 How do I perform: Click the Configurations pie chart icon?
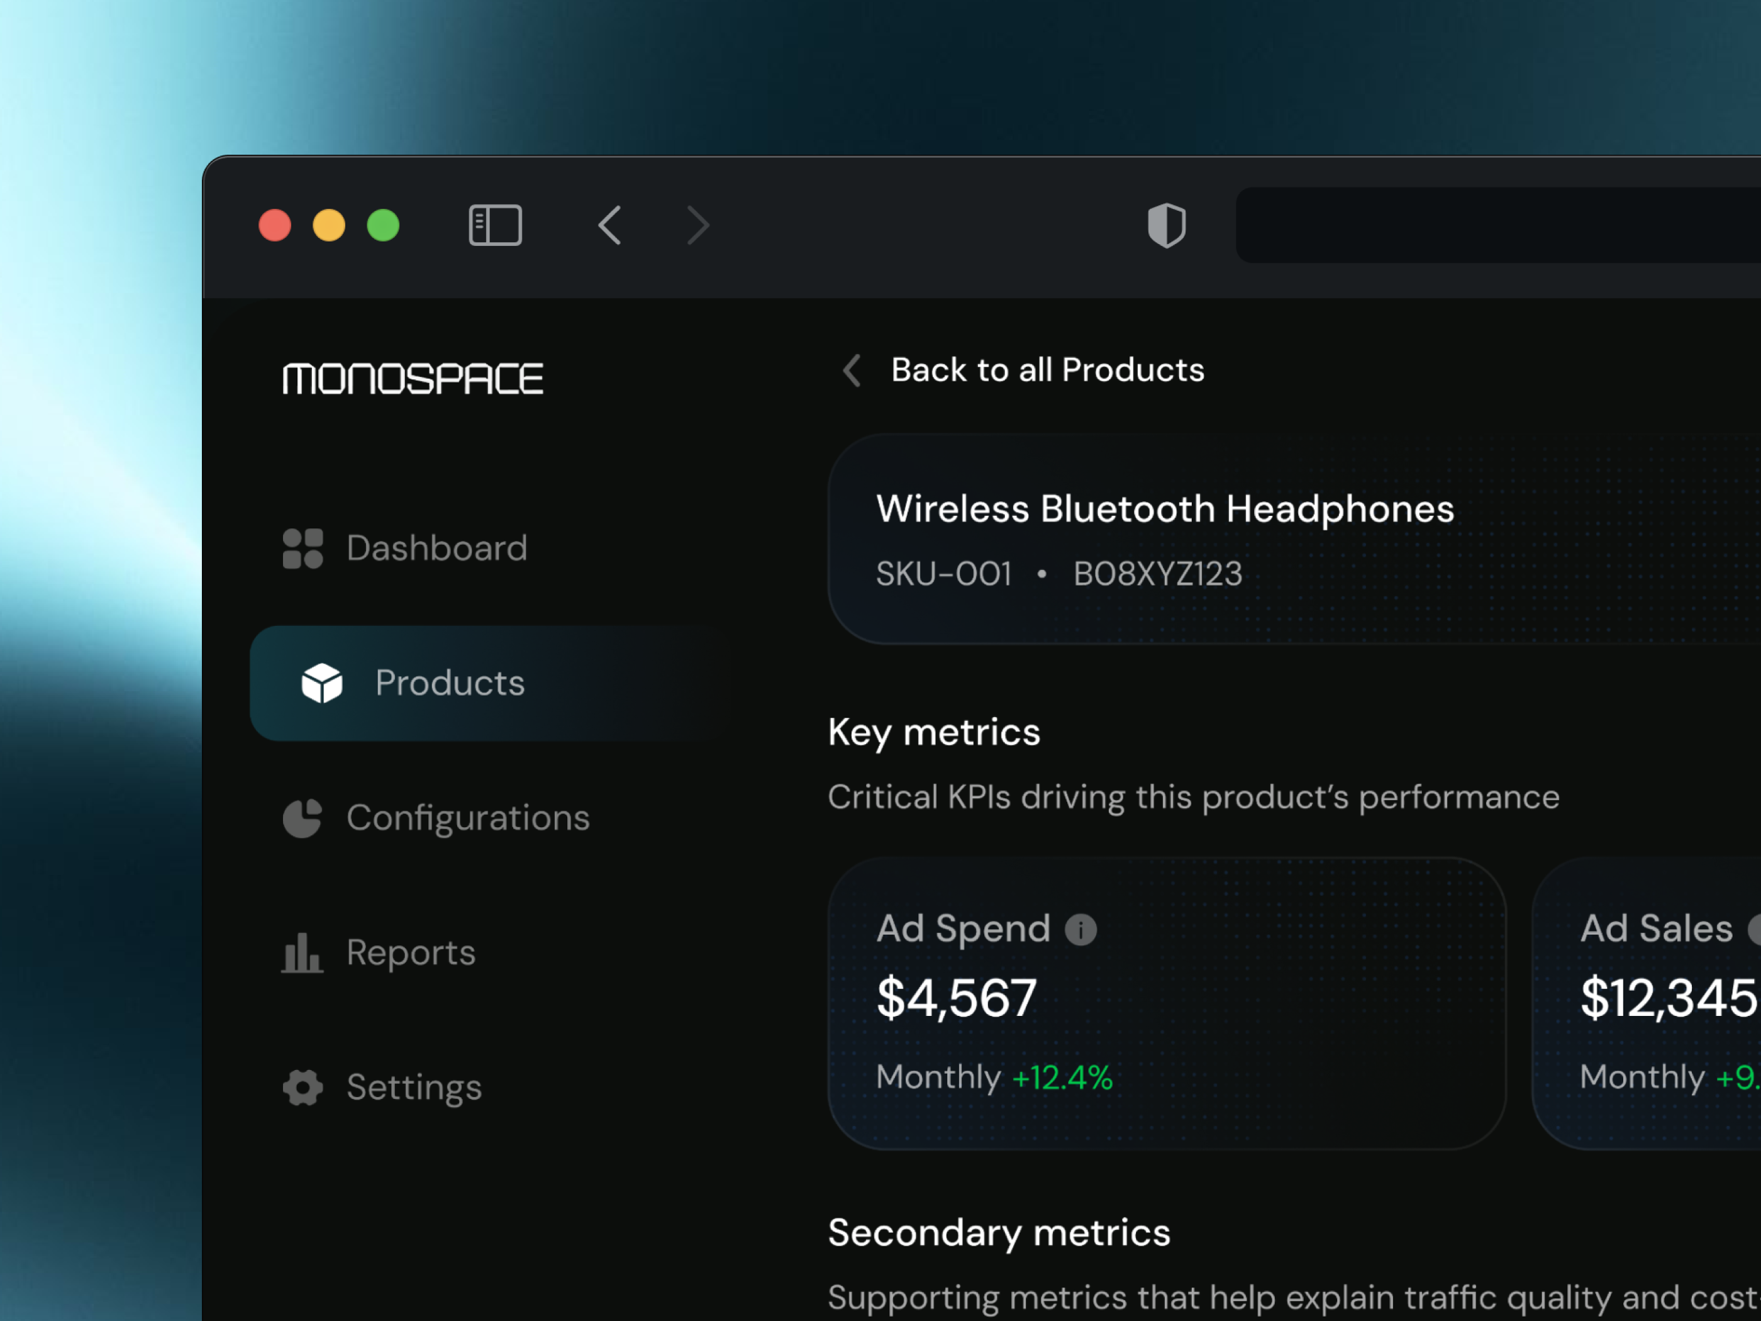tap(303, 818)
